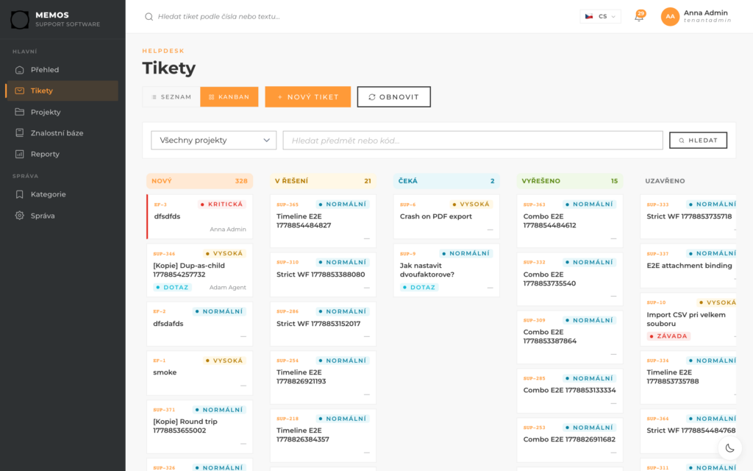Open ticket Jak nastavit dvoufaktorove?
Image resolution: width=753 pixels, height=471 pixels.
(446, 270)
